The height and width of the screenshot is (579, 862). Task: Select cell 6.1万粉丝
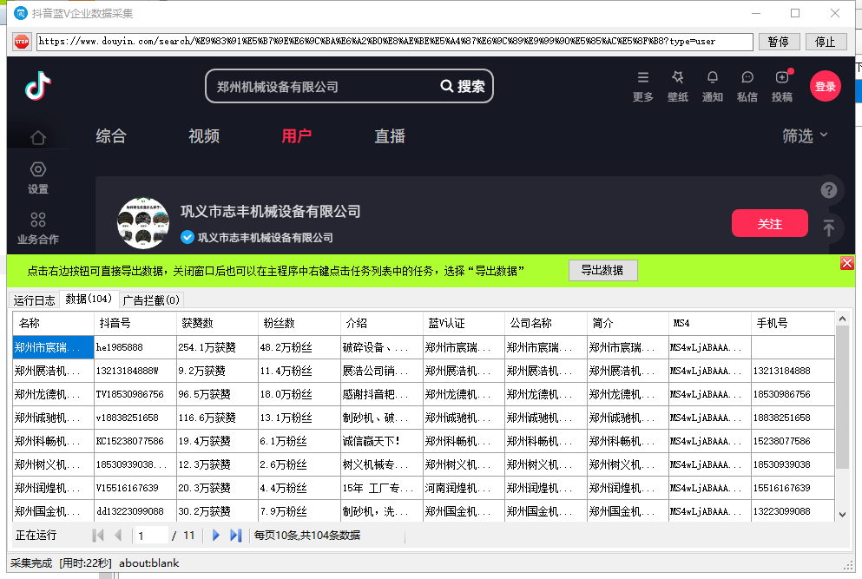pyautogui.click(x=299, y=441)
